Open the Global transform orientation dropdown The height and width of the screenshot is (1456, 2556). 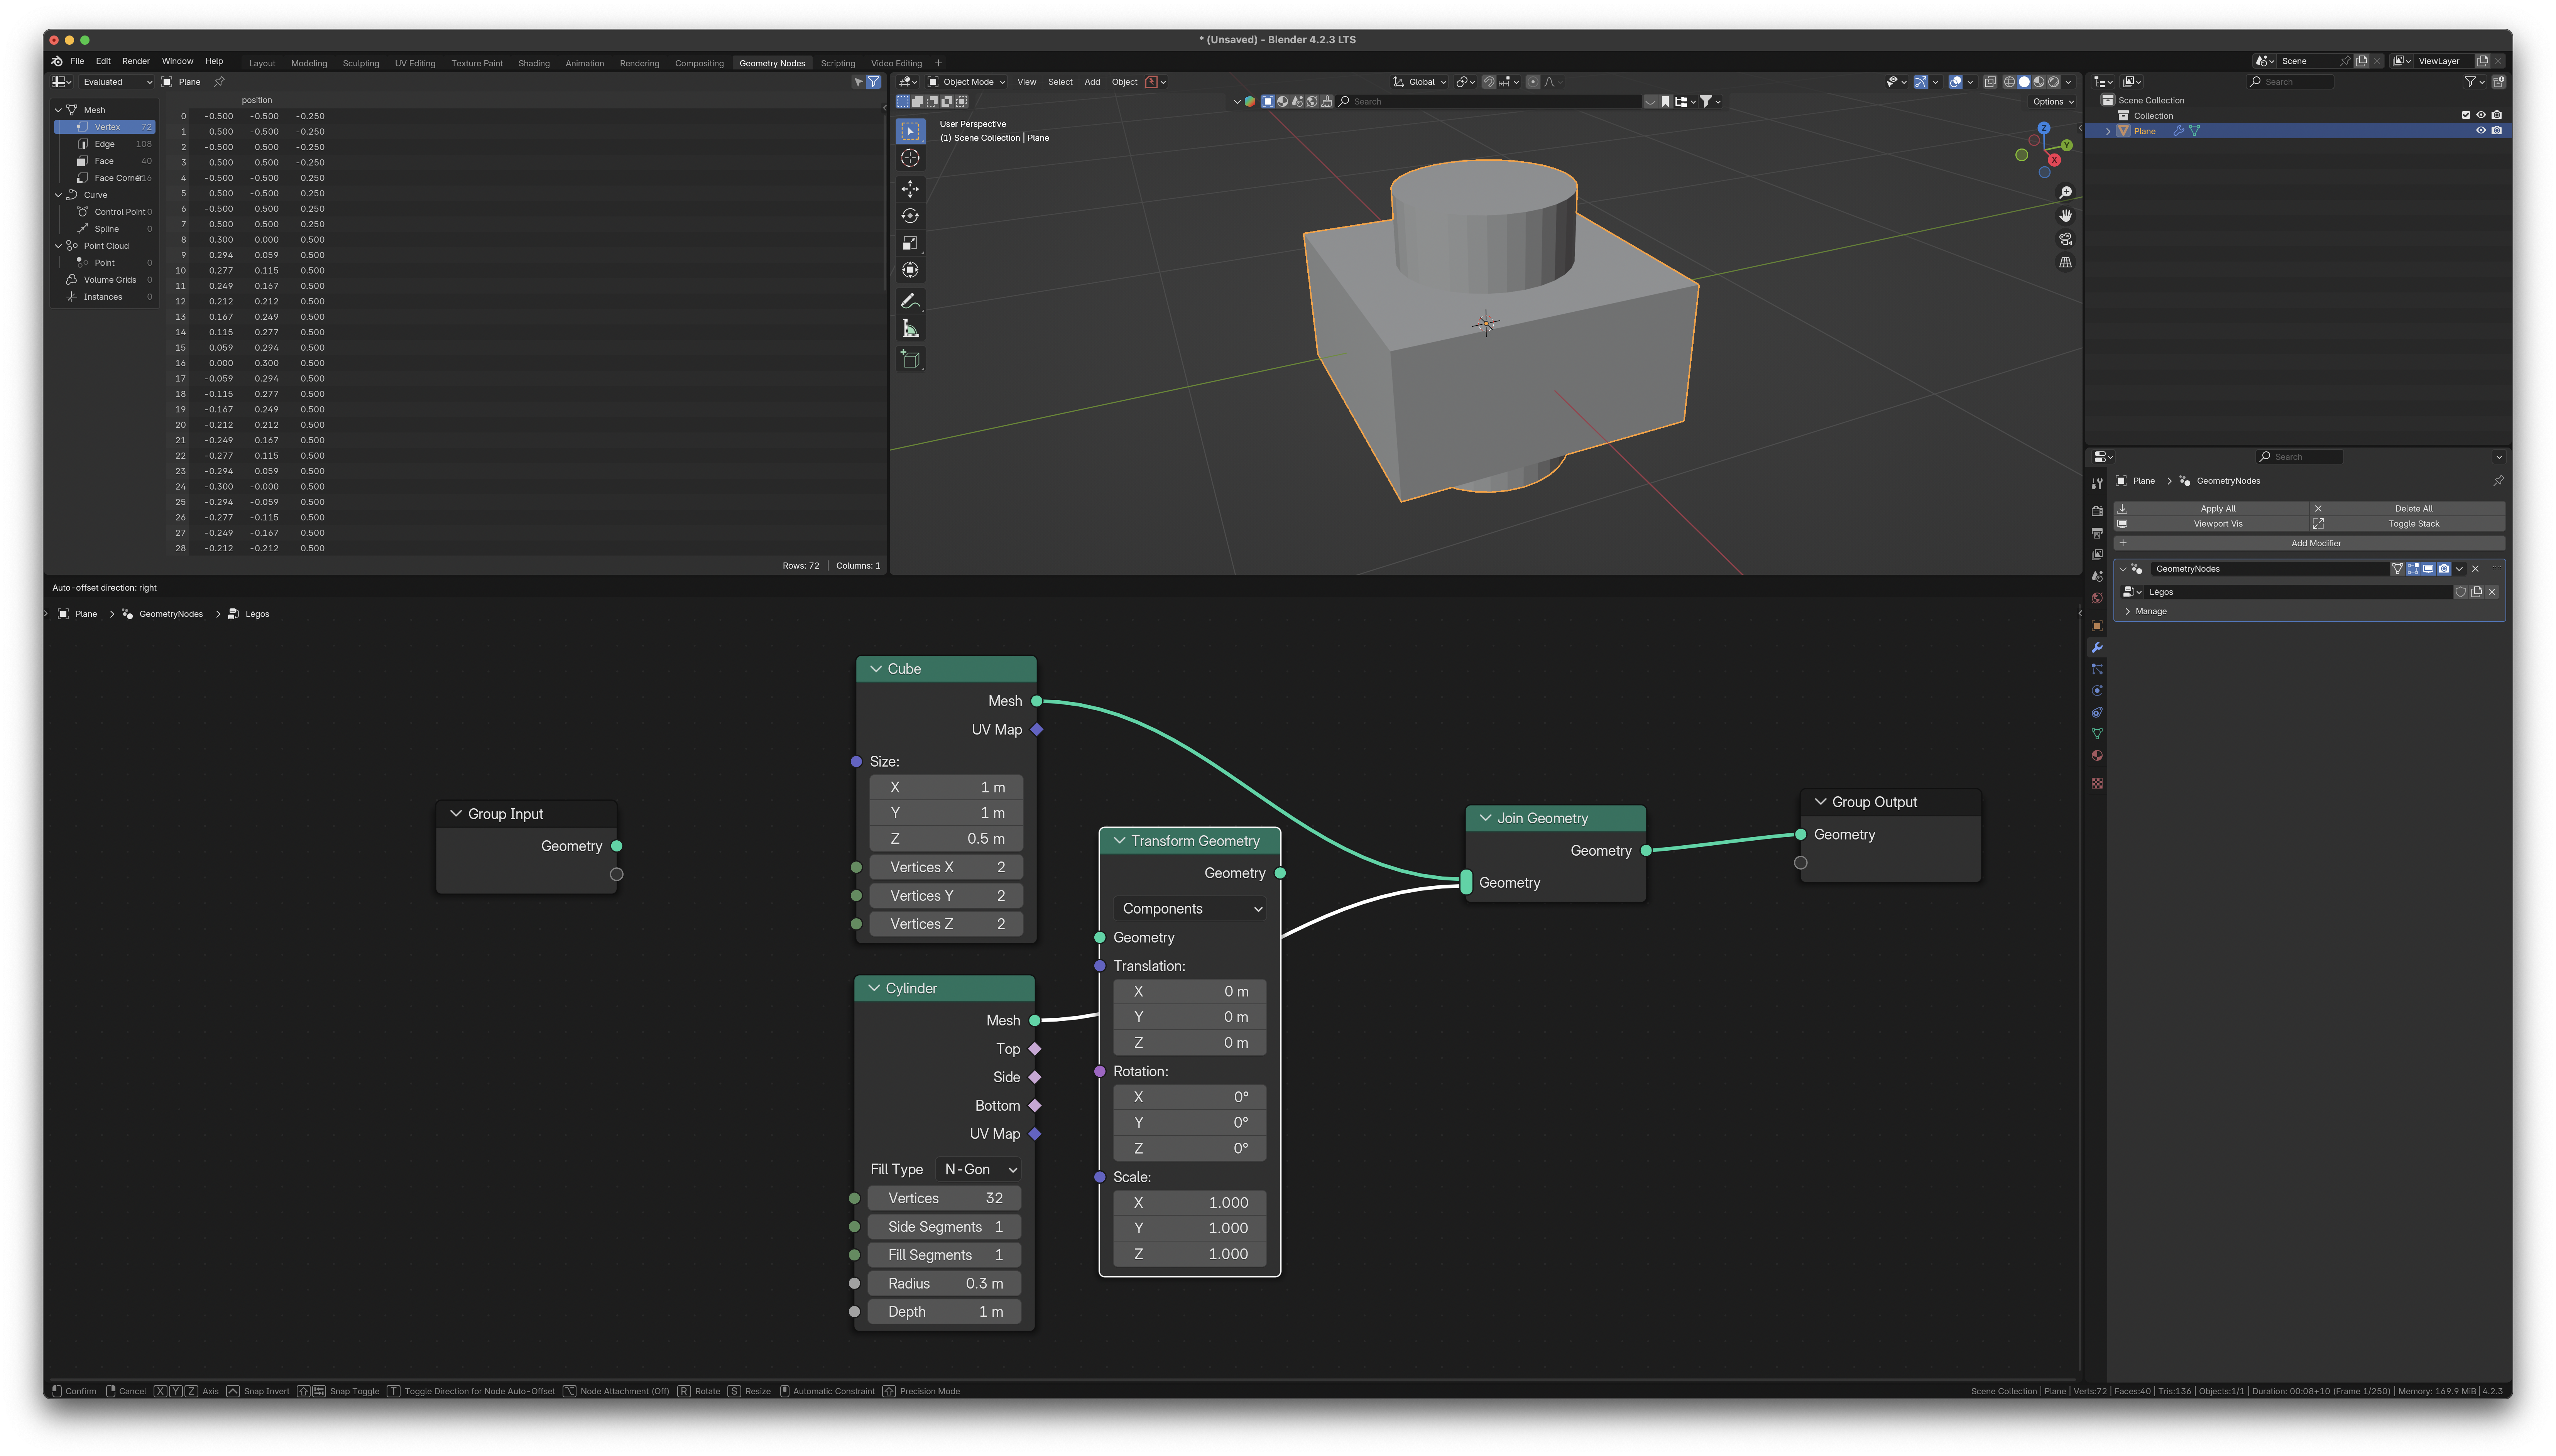[1420, 82]
